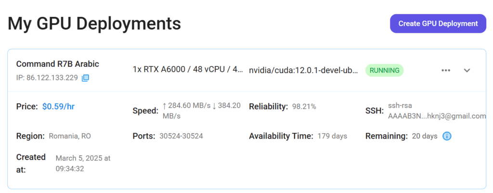Screen dimensions: 493x193
Task: Click the Created at date value
Action: point(83,164)
